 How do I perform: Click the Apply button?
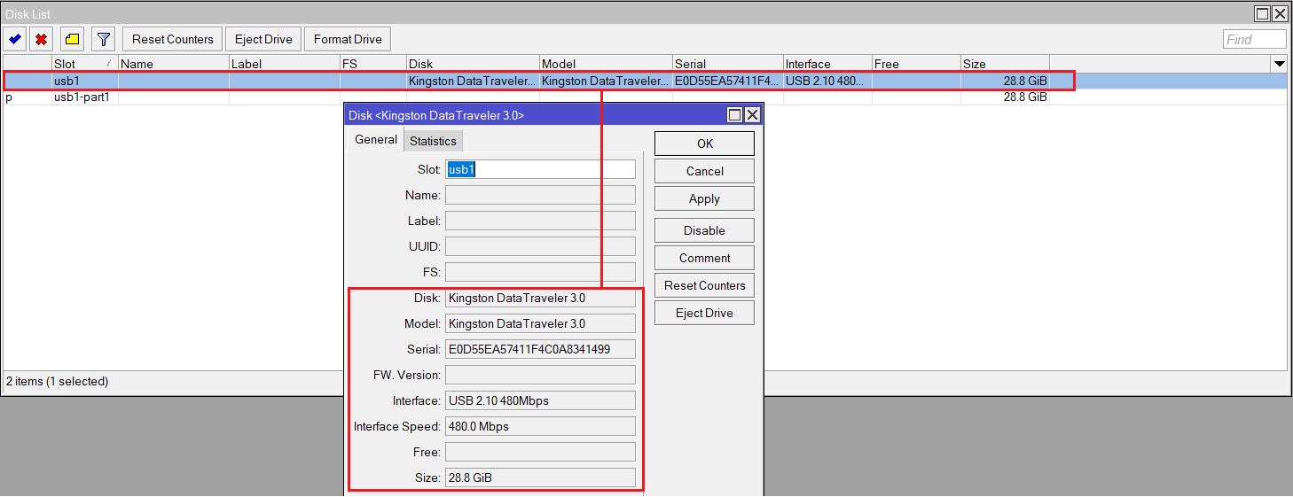click(704, 198)
